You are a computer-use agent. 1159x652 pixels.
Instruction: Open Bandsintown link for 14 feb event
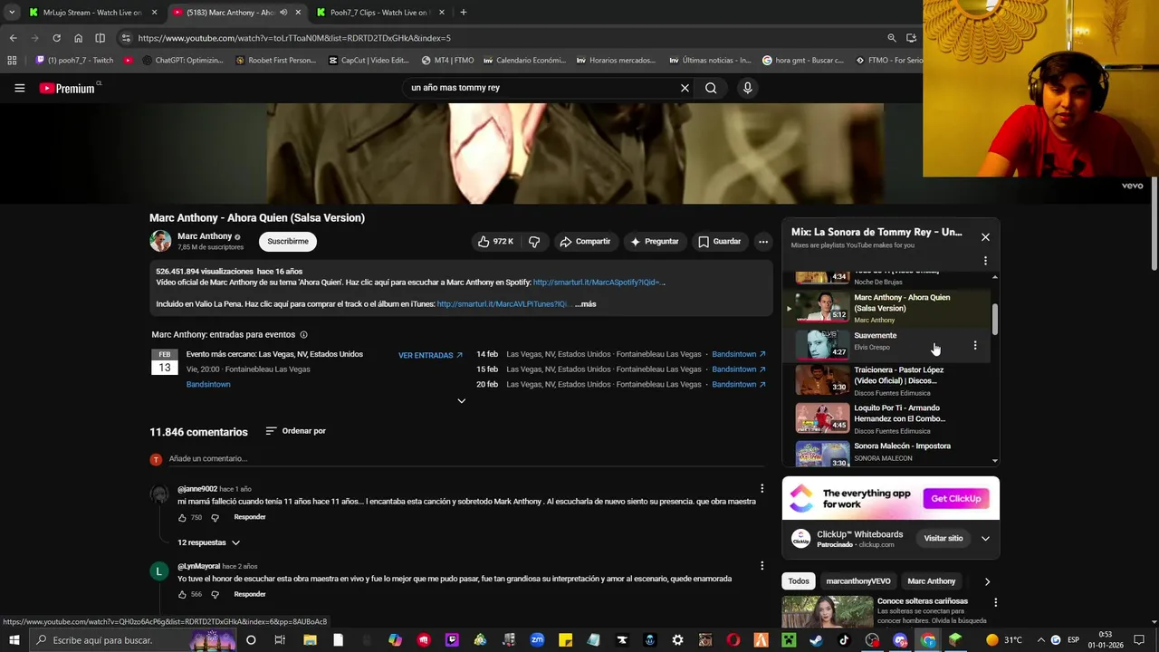739,354
